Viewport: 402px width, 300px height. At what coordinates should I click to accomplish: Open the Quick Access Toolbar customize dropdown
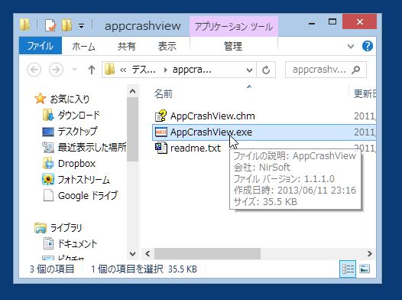click(x=81, y=26)
